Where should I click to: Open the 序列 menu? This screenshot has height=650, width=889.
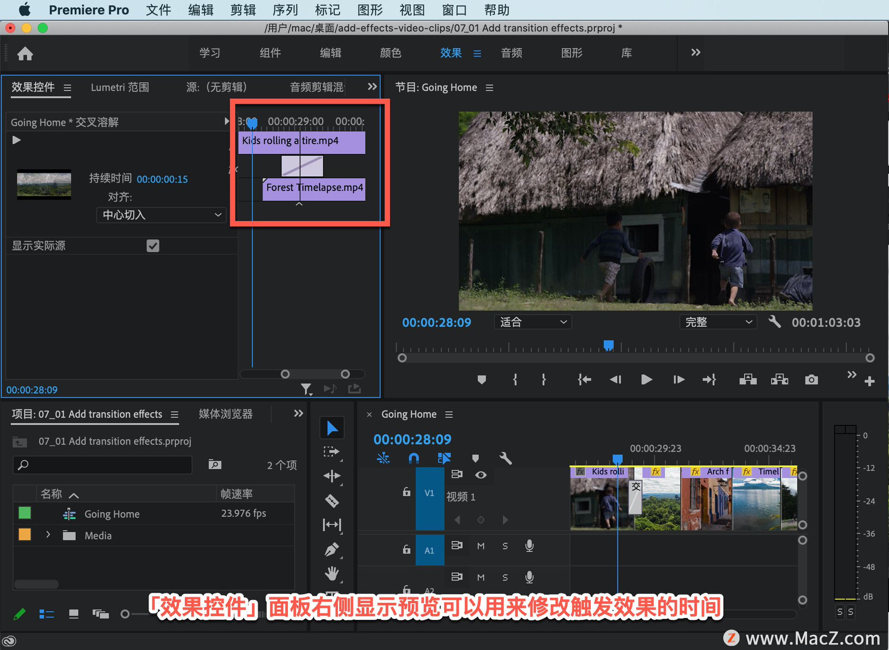(x=285, y=10)
